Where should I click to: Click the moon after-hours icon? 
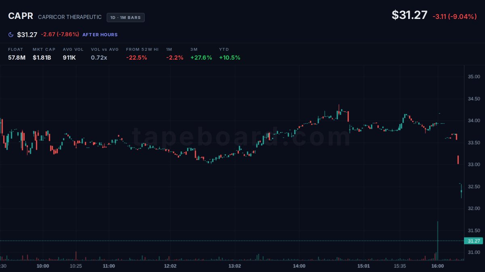click(x=11, y=35)
